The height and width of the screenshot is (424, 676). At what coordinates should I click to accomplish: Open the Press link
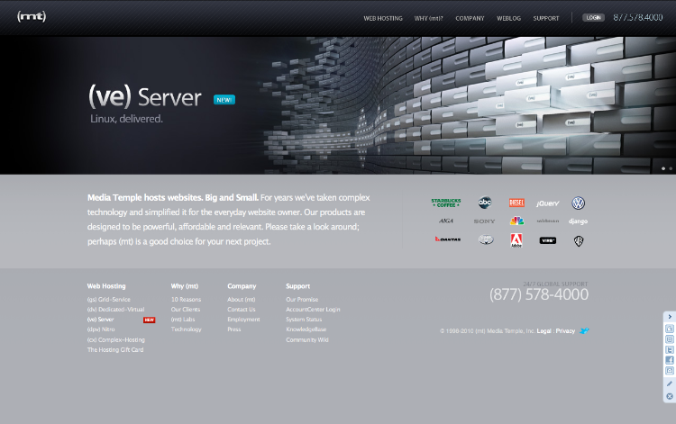click(234, 329)
